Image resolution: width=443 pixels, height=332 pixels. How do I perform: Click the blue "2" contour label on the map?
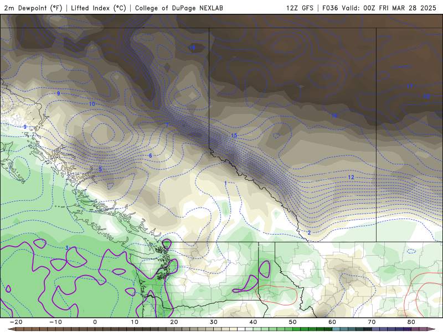click(310, 232)
